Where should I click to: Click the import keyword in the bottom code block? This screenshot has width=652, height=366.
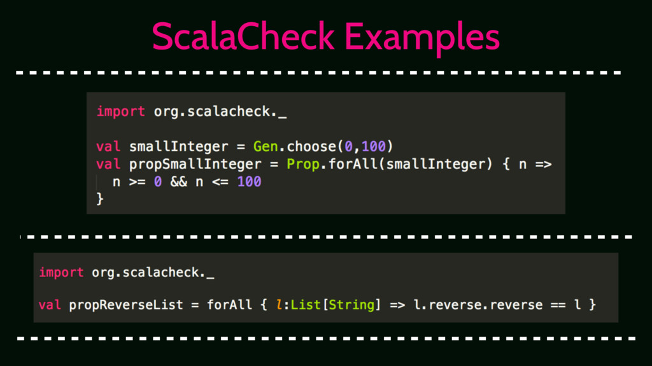tap(61, 273)
